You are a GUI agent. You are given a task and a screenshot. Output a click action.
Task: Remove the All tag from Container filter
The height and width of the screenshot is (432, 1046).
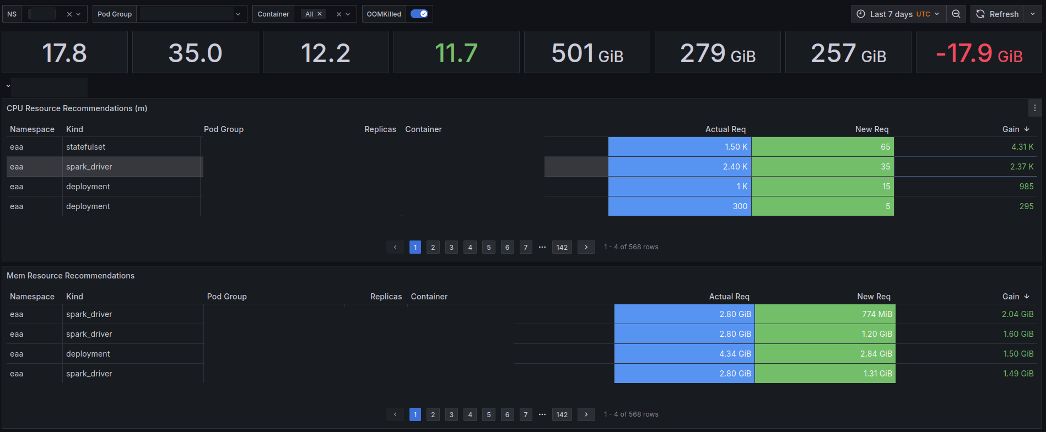pyautogui.click(x=320, y=14)
